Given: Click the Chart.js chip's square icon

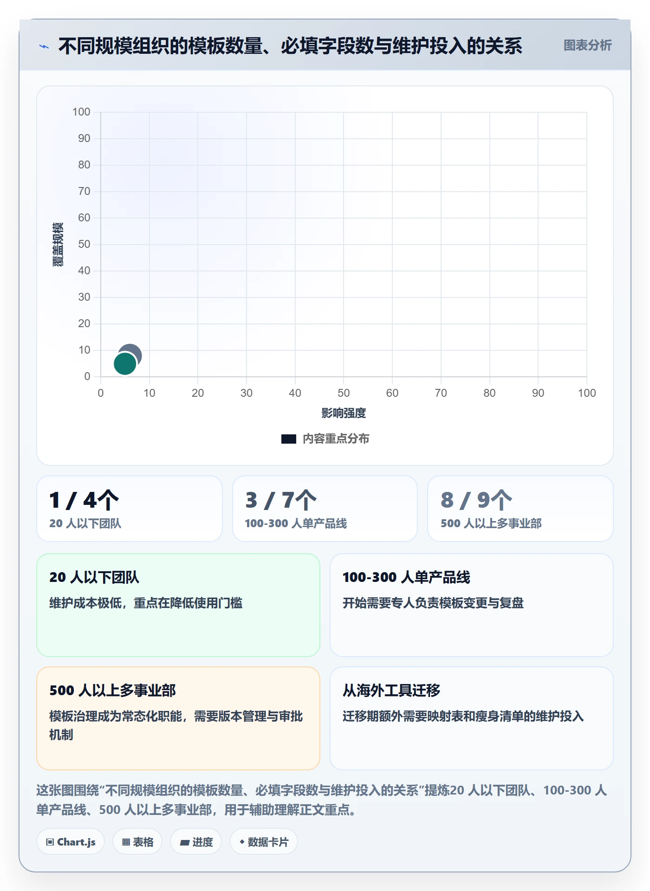Looking at the screenshot, I should coord(50,842).
